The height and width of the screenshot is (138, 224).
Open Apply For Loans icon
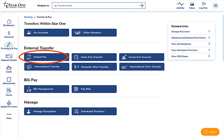pyautogui.click(x=9, y=103)
